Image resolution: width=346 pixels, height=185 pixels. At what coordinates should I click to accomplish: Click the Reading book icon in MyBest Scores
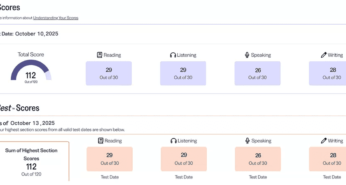101,141
